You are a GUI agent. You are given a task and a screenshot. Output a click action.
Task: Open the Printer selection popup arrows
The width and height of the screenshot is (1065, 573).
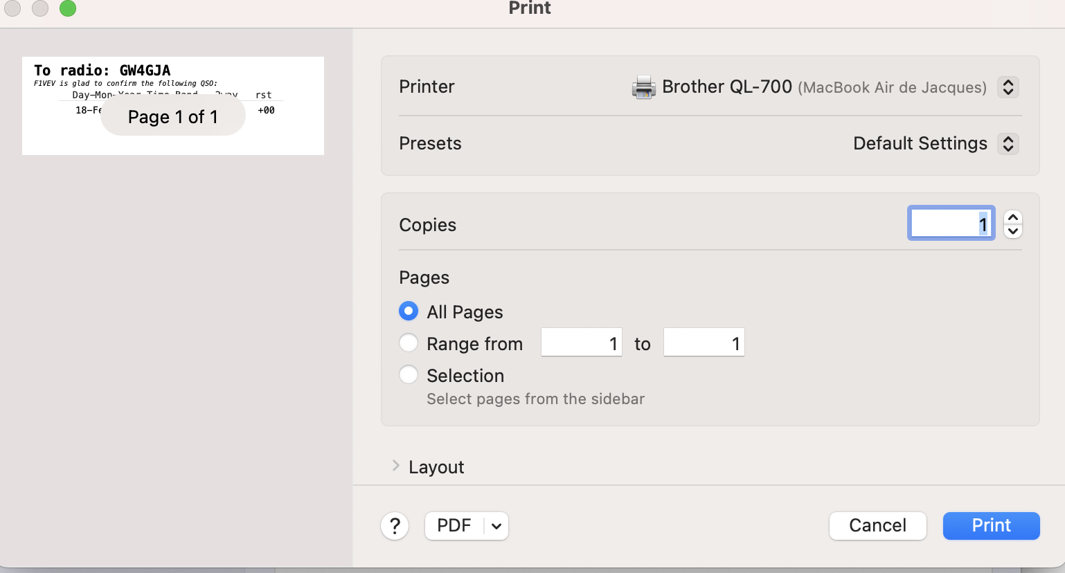1008,87
